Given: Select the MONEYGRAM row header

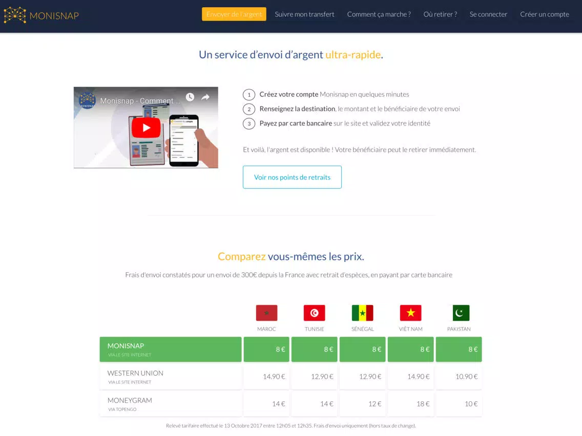Looking at the screenshot, I should click(x=171, y=404).
